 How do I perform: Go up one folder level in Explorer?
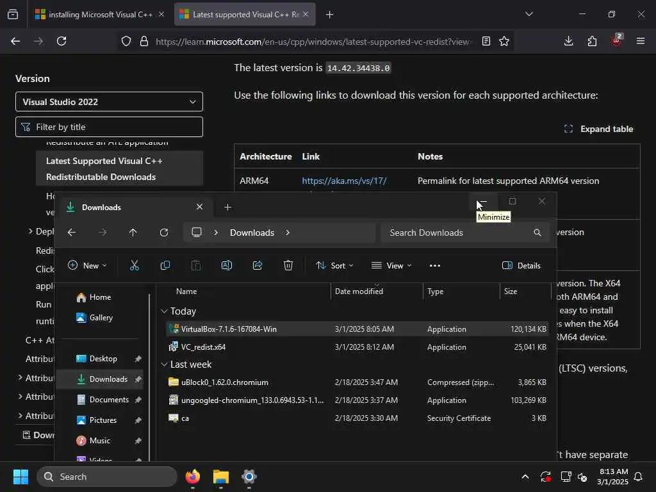(133, 232)
